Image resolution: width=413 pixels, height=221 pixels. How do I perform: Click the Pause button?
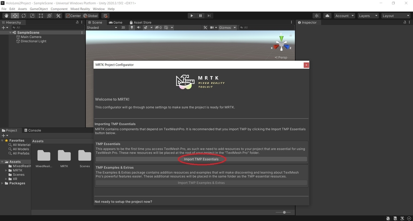click(x=200, y=16)
